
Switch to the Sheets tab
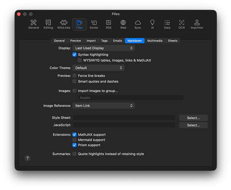172,41
